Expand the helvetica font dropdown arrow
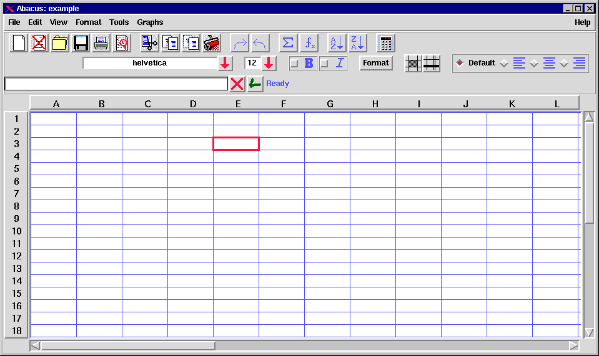599x356 pixels. pyautogui.click(x=225, y=63)
